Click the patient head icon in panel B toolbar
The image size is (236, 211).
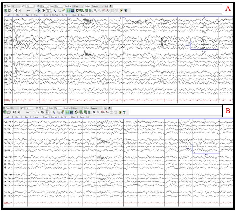76,112
